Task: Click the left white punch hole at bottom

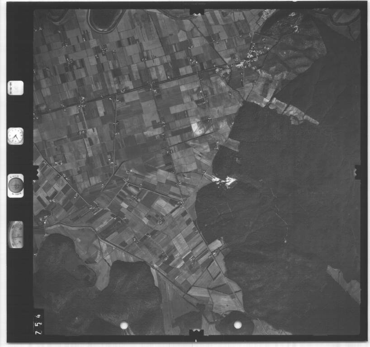Action: coord(123,325)
